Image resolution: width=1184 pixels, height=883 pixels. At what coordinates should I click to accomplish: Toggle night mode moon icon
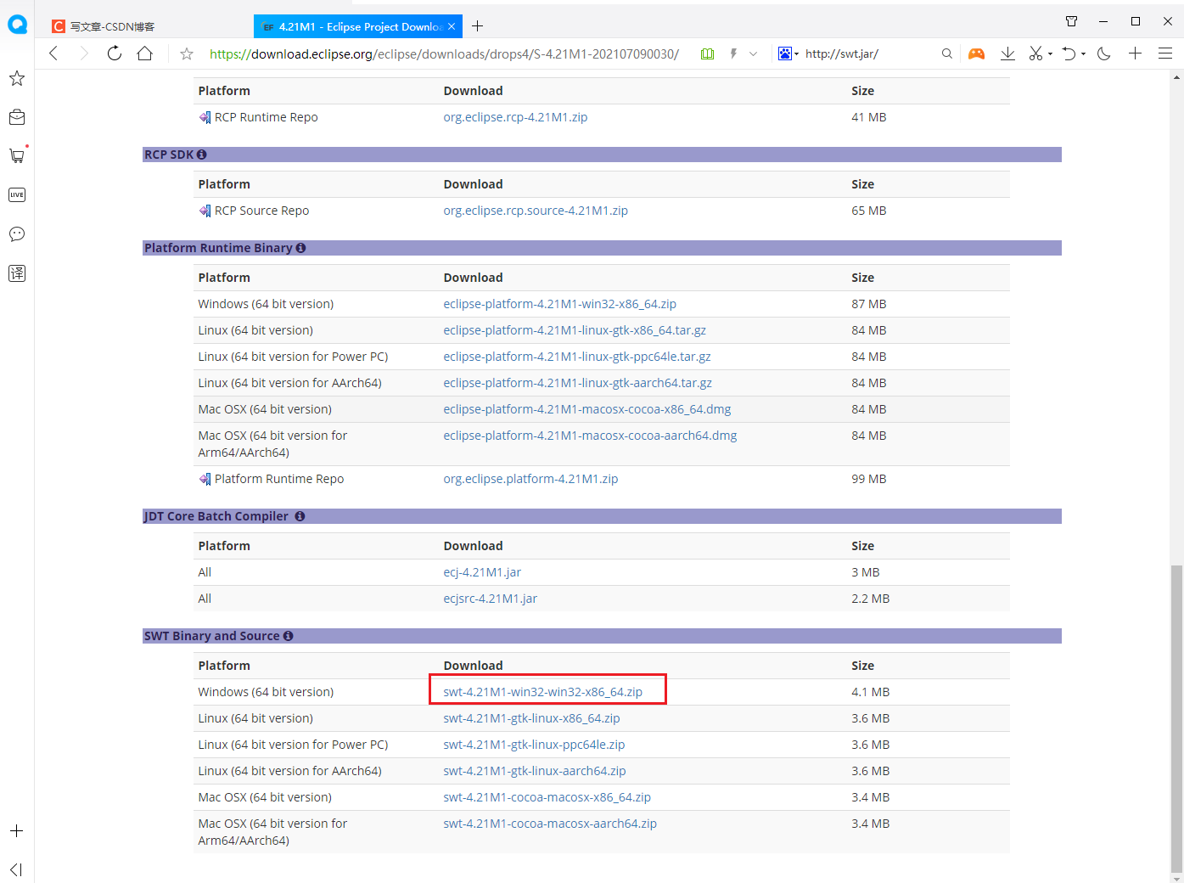point(1104,53)
